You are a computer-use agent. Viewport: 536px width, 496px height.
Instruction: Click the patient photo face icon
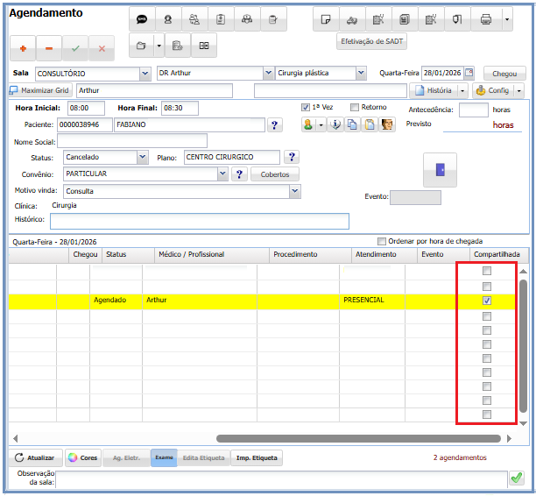[x=387, y=125]
